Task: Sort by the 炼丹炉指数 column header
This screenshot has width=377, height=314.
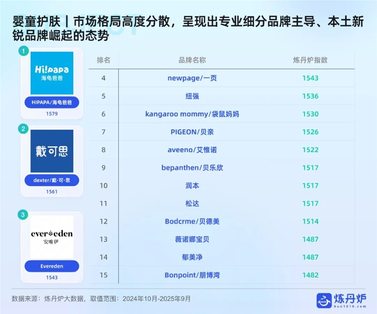Action: tap(310, 60)
